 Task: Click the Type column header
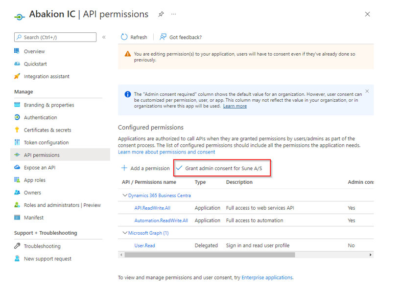pos(200,182)
